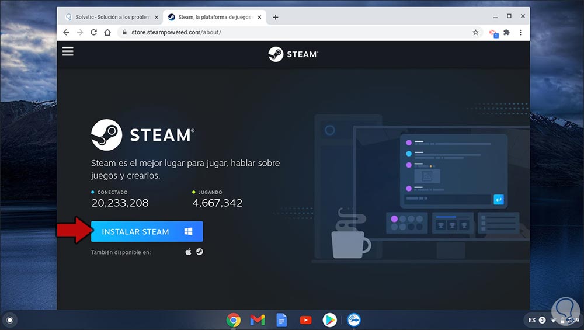Click the INSTALAR STEAM button
The height and width of the screenshot is (330, 584).
pos(147,231)
